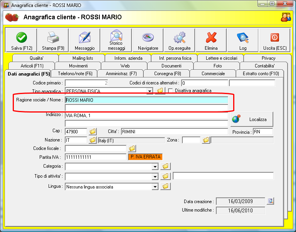Select Dati anagrafici (F5) tab
296x232 pixels.
29,74
